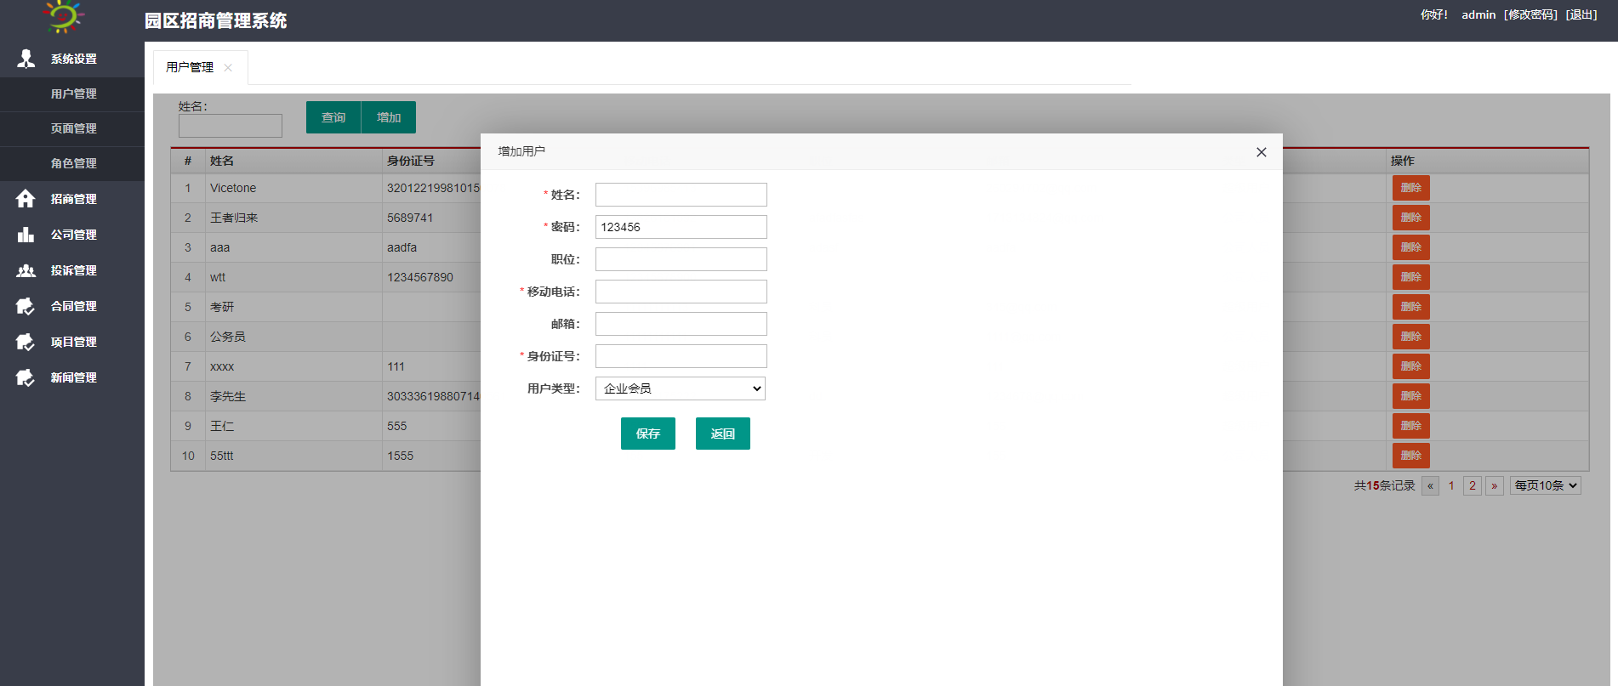Click page 1 in pagination

pyautogui.click(x=1451, y=485)
